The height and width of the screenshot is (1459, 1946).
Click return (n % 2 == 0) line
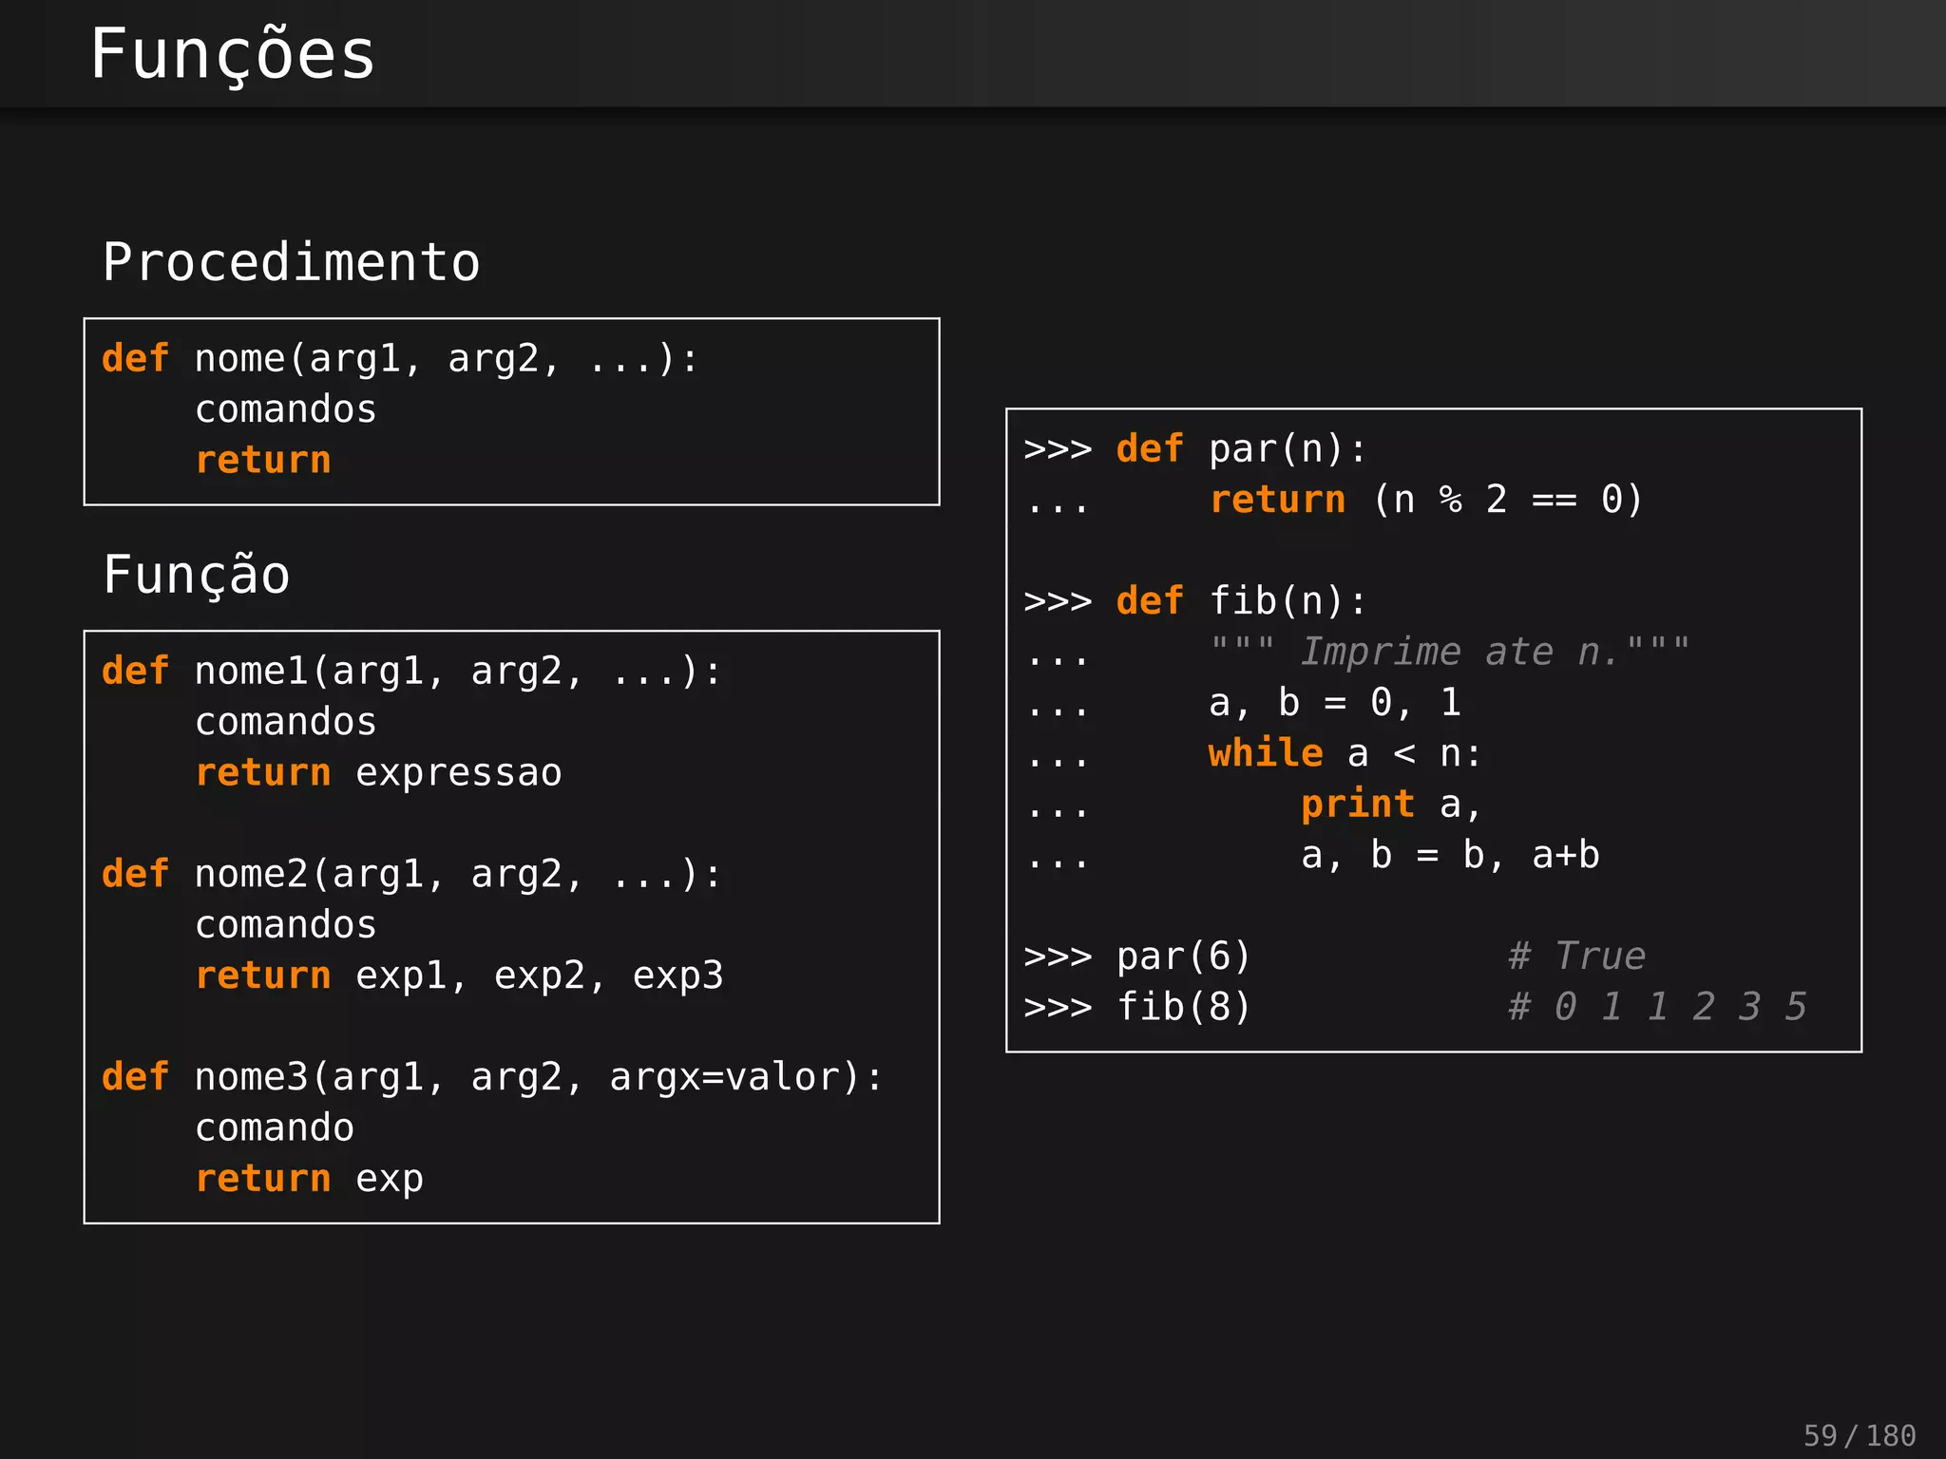point(1425,500)
